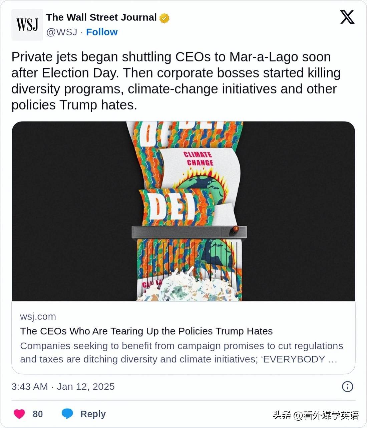
Task: Click the like count showing 80
Action: click(38, 414)
